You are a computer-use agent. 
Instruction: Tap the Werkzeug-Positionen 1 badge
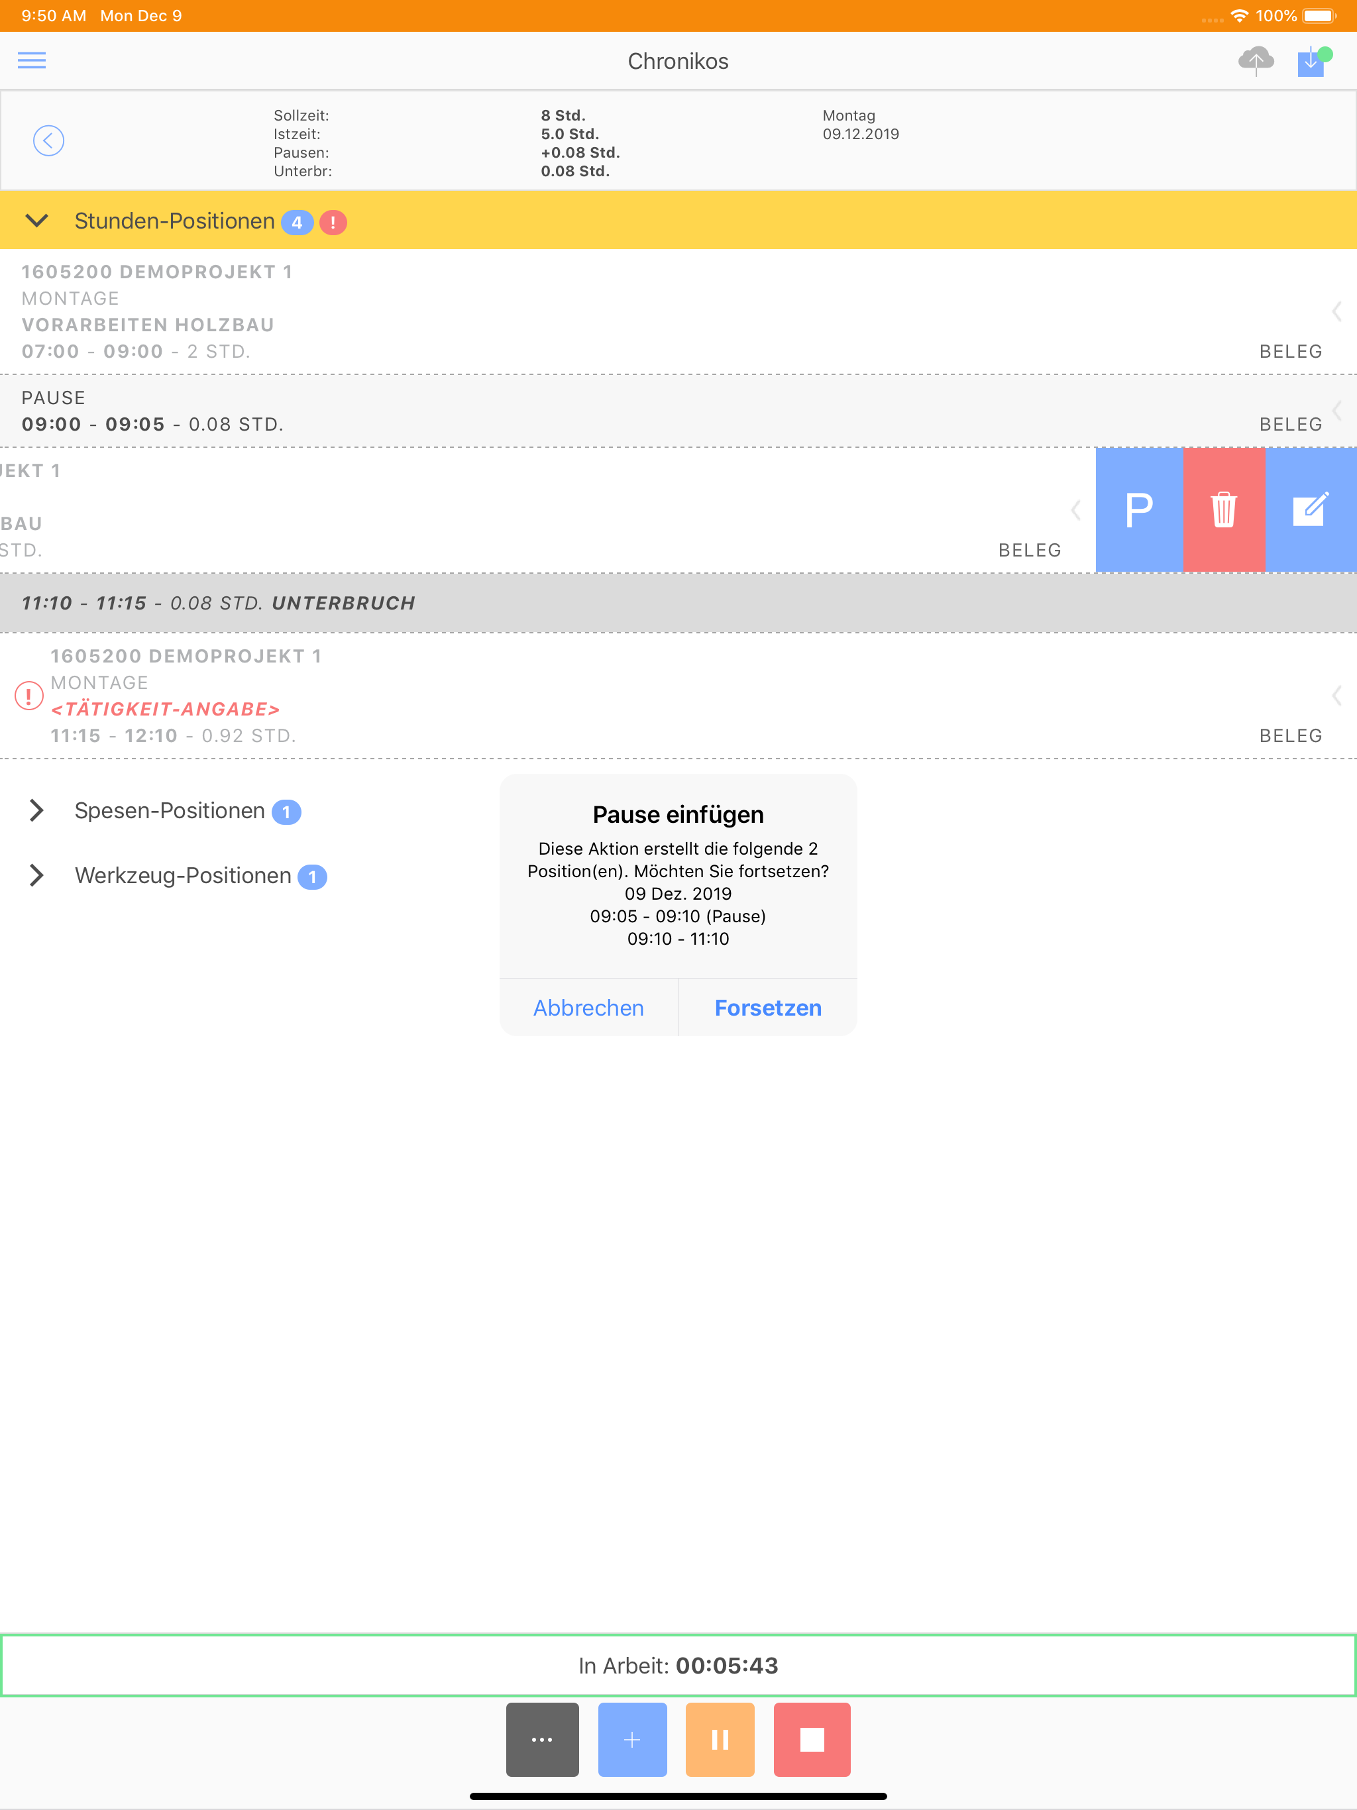(x=312, y=877)
